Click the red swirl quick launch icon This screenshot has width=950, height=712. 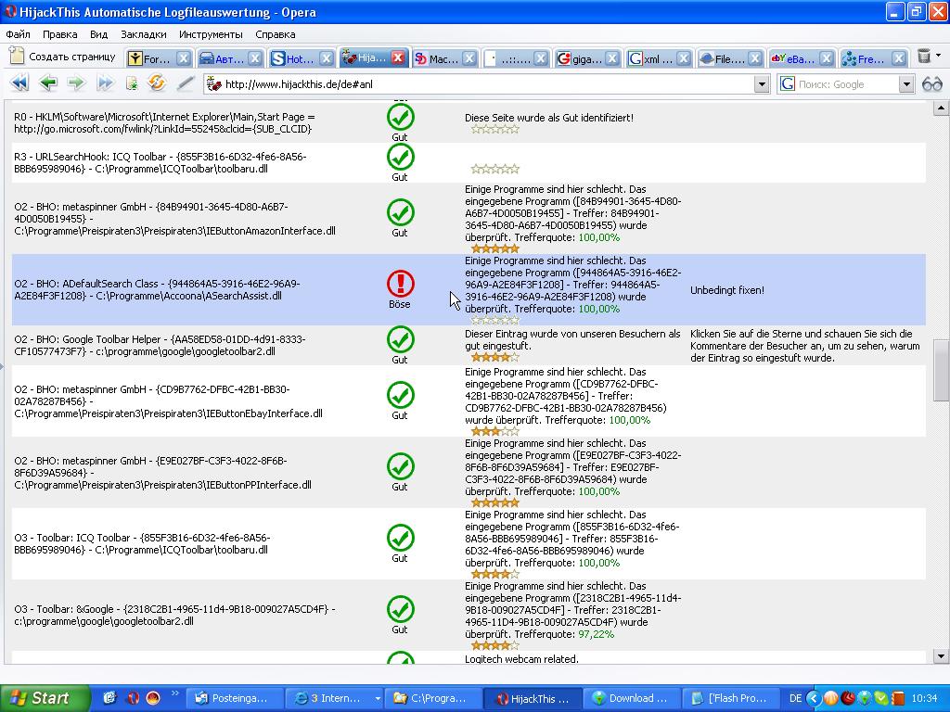[x=154, y=698]
